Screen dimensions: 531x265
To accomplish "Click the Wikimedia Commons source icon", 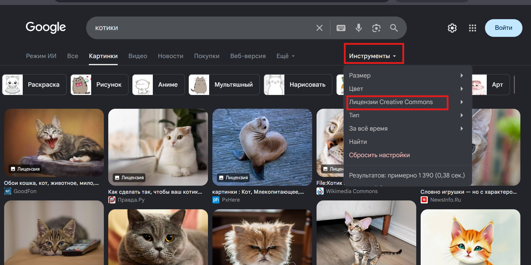I will click(320, 191).
